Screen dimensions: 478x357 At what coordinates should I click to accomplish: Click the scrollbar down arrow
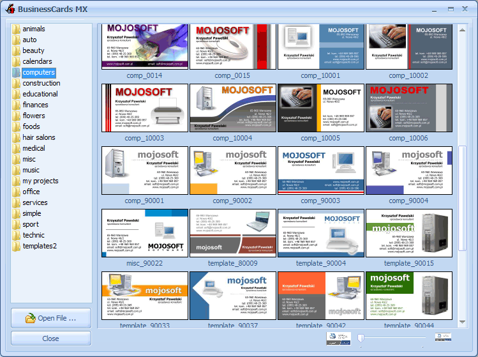click(x=463, y=322)
